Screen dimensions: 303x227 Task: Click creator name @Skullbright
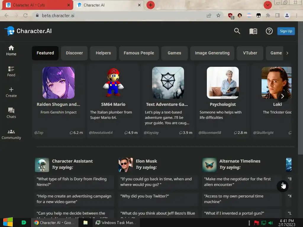[x=263, y=133]
